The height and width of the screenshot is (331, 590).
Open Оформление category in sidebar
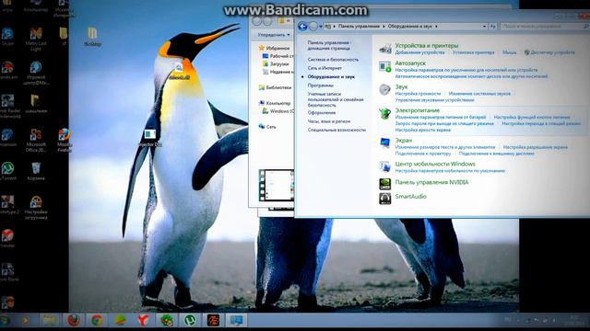[322, 112]
